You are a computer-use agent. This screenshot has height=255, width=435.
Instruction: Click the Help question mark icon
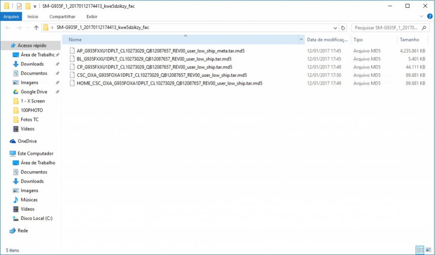[x=430, y=17]
